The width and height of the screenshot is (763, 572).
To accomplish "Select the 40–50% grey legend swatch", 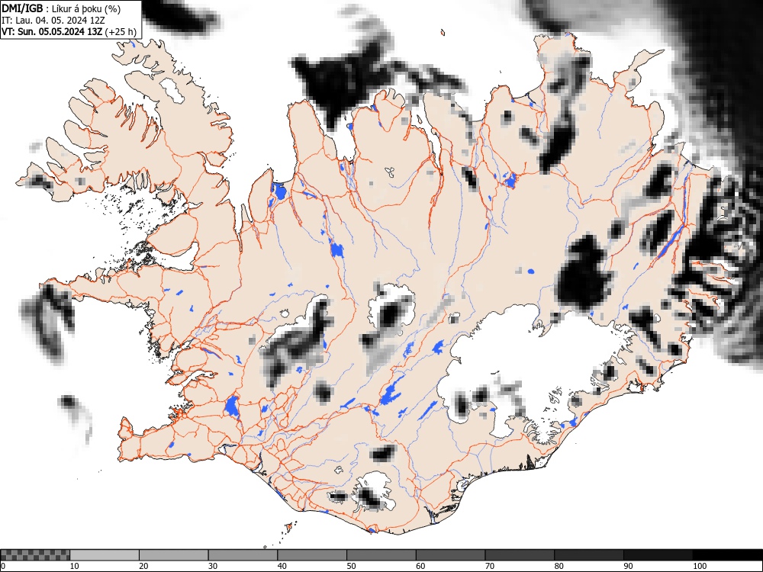I will [x=312, y=555].
